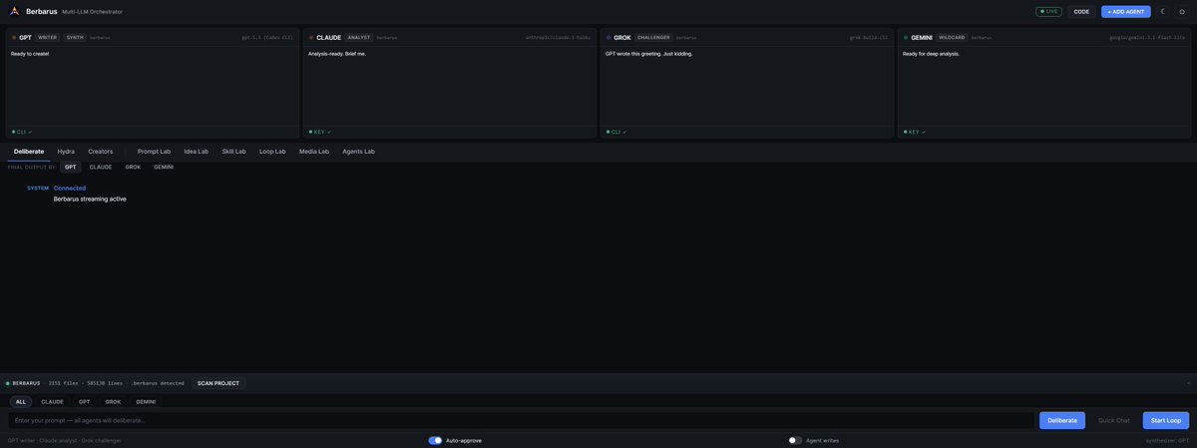Click the Berbarus flame logo icon

(14, 11)
